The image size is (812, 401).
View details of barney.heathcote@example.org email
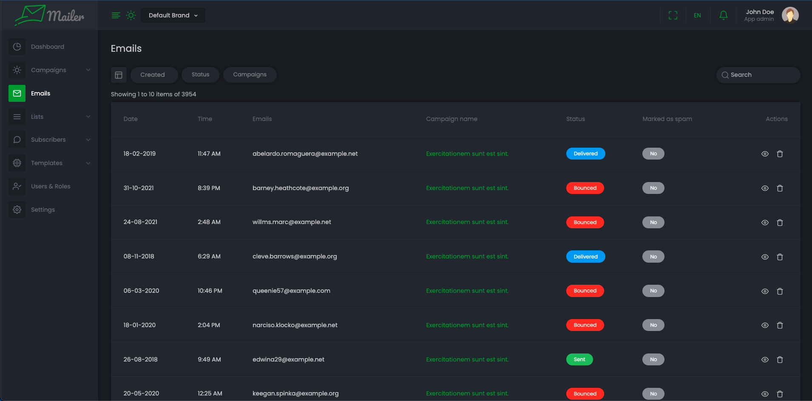(x=764, y=188)
